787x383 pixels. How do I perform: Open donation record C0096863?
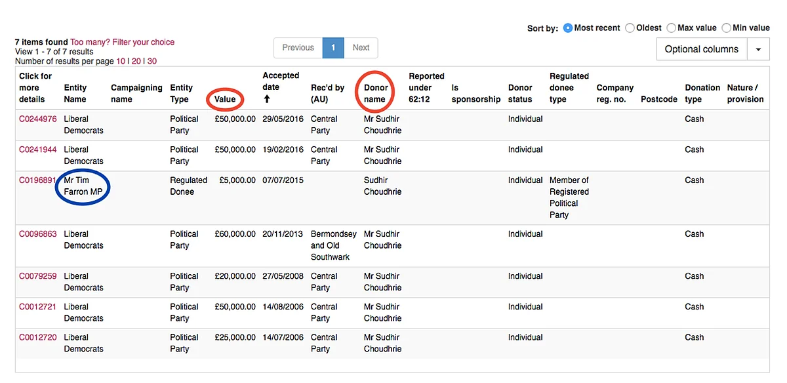37,234
